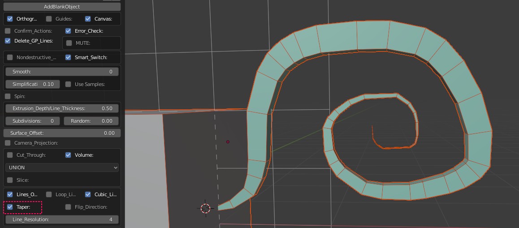Uncheck Smart_Switch

68,57
